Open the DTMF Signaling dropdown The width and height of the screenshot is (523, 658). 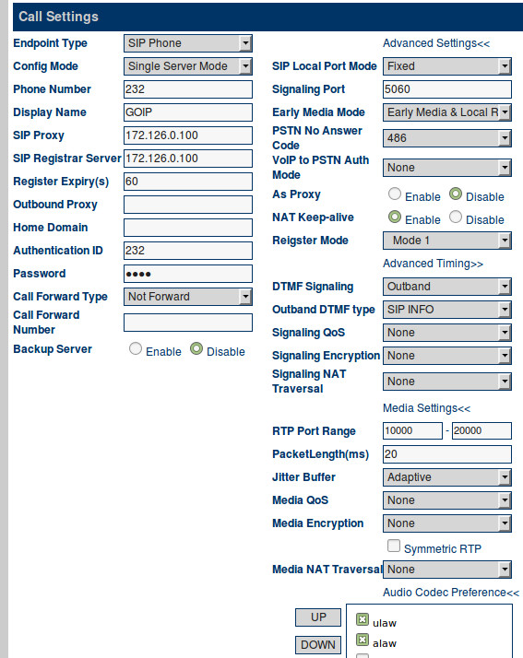tap(447, 287)
